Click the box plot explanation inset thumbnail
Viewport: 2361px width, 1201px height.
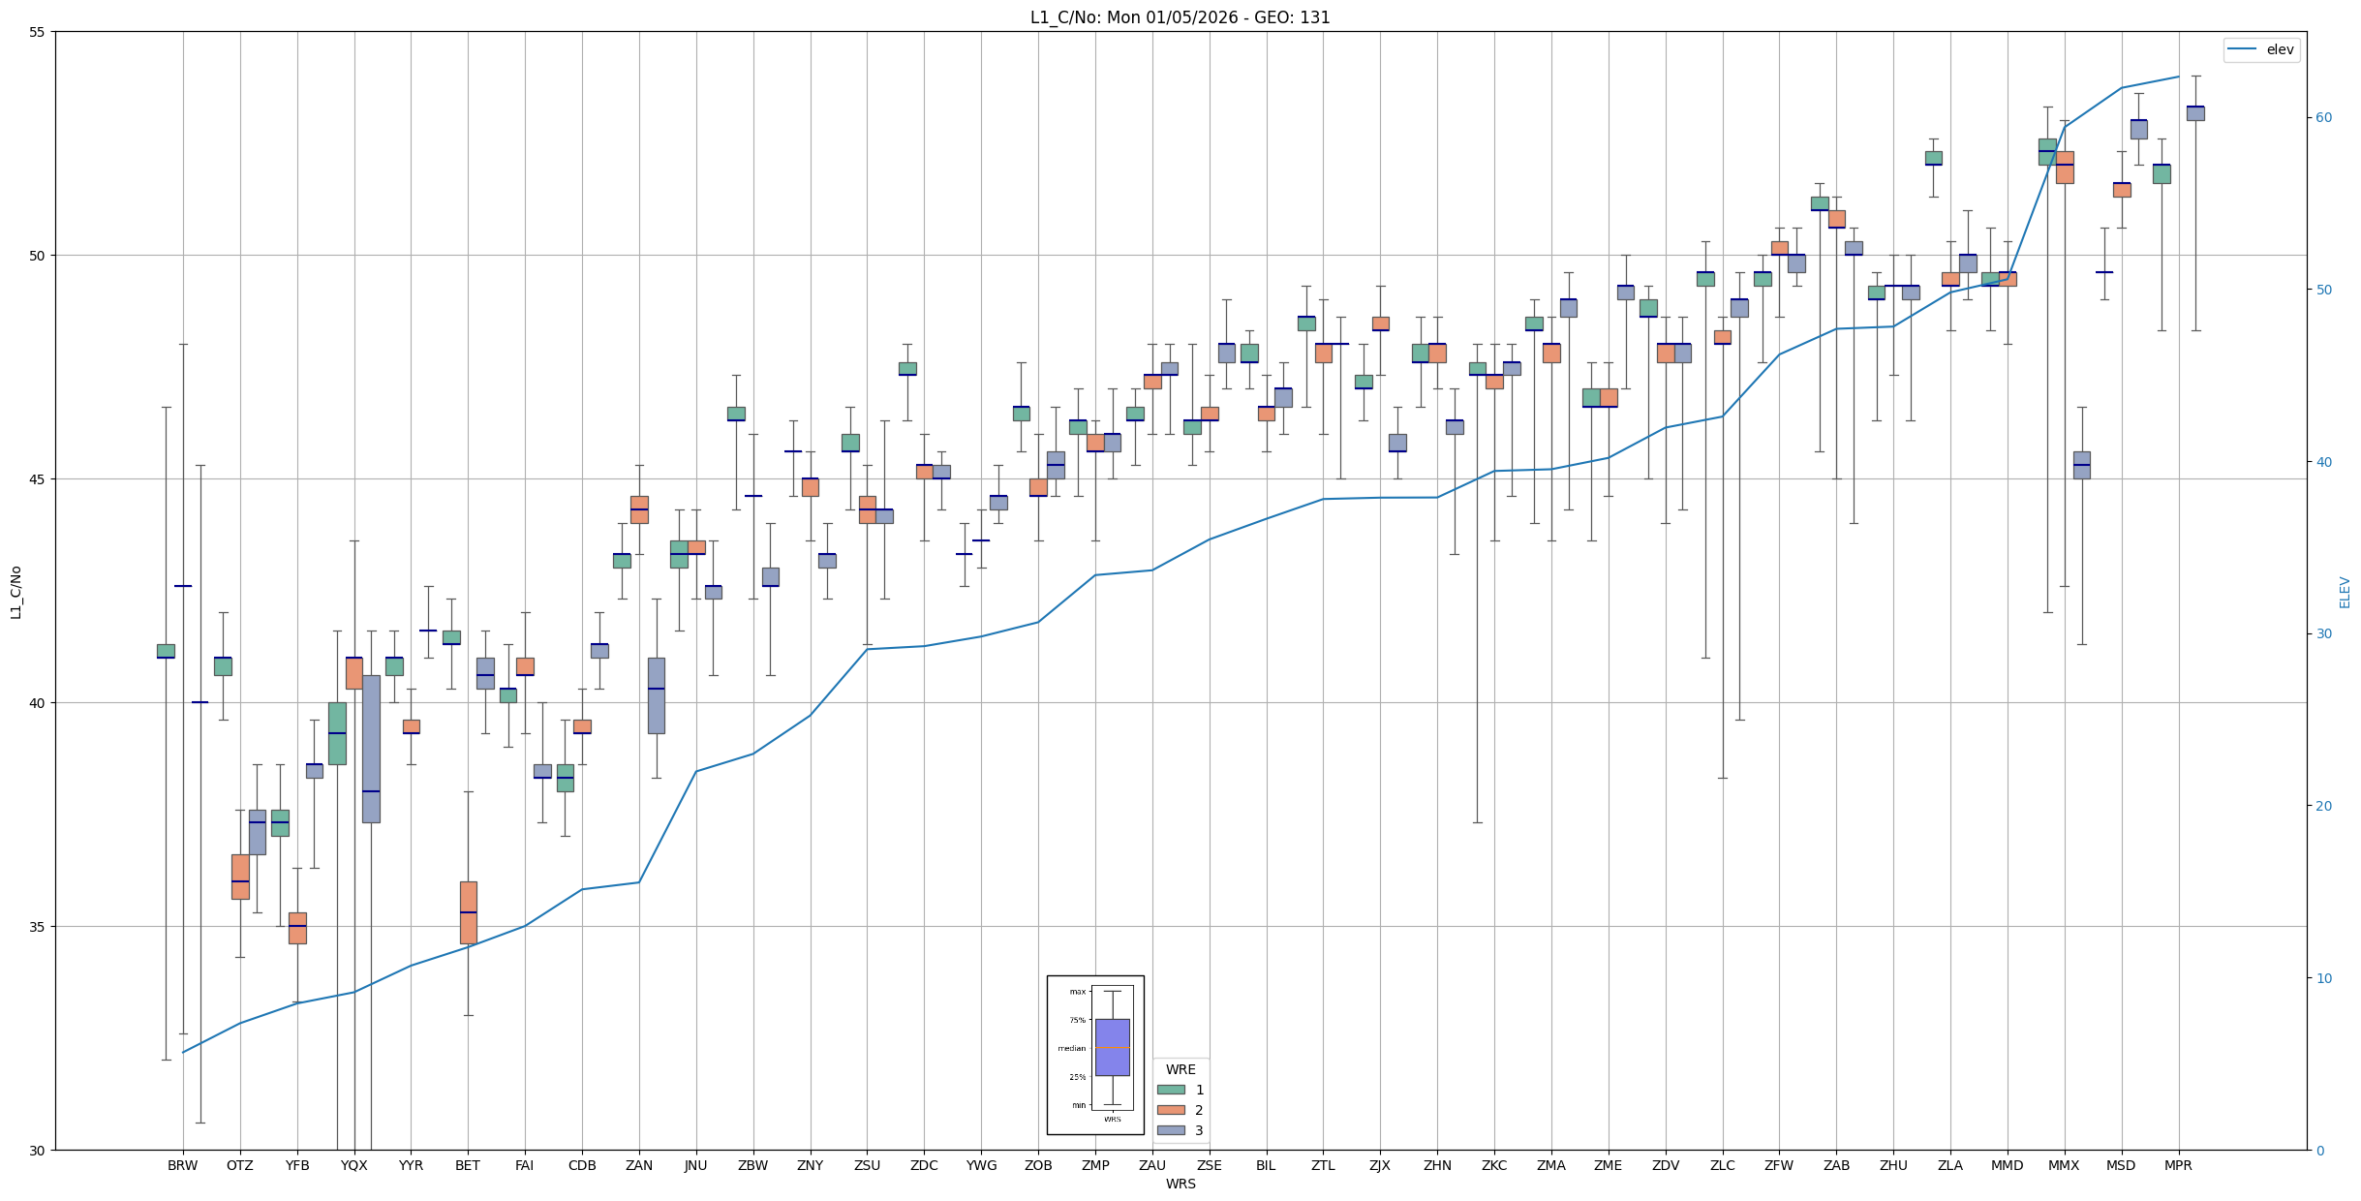coord(1095,1054)
